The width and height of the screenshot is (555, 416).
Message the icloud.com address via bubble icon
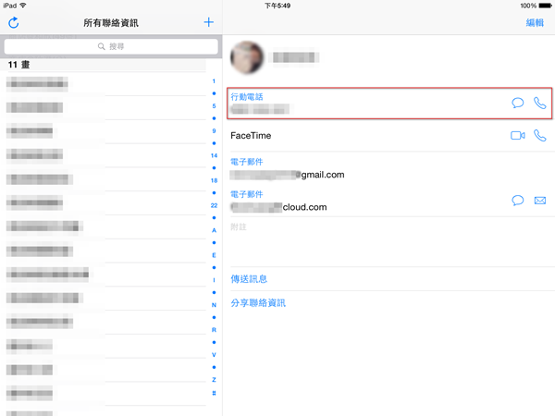pyautogui.click(x=517, y=201)
